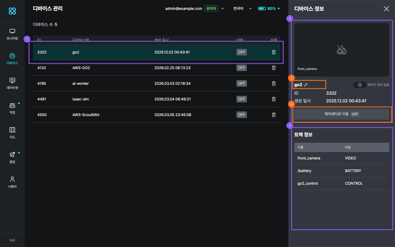Delete the AWS-GO2 device with trash icon
Viewport: 395px width, 247px height.
pos(273,68)
